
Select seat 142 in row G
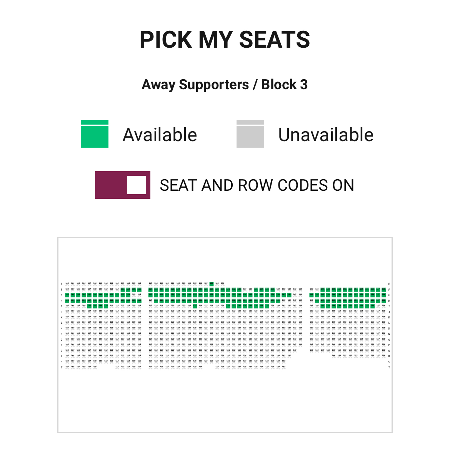coord(289,295)
